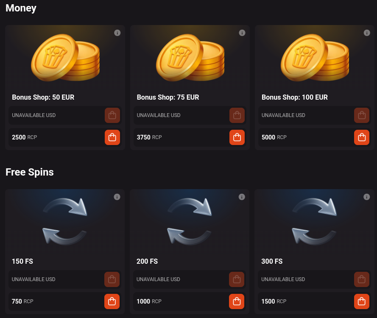Click the disabled USD bag on the 50 EUR card
Image resolution: width=377 pixels, height=318 pixels.
[112, 115]
